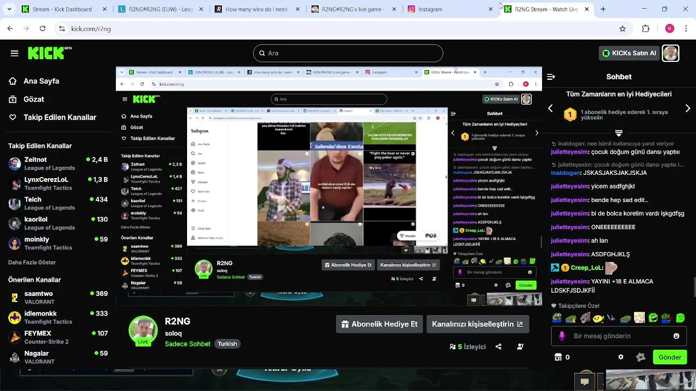Buy KICKs via KICKs Satın Al

tap(630, 53)
